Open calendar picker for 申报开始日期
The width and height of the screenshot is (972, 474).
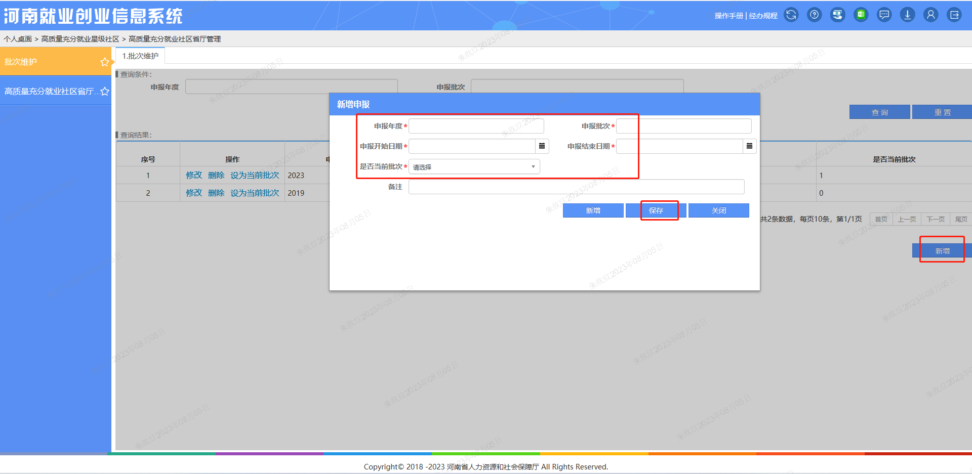(x=542, y=146)
